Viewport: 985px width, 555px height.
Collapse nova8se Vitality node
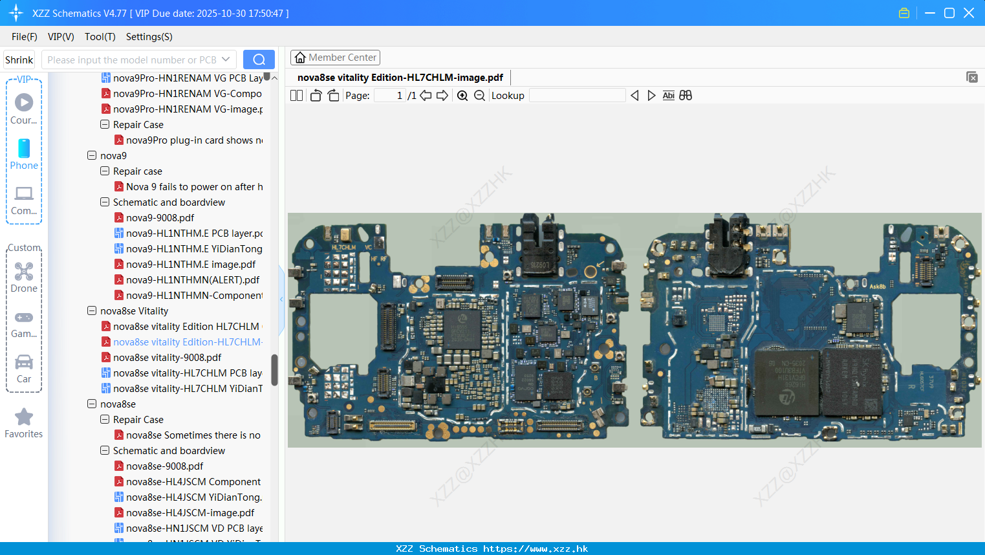(x=92, y=311)
